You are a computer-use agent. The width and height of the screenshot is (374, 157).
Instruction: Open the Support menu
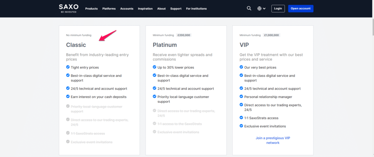click(x=176, y=9)
